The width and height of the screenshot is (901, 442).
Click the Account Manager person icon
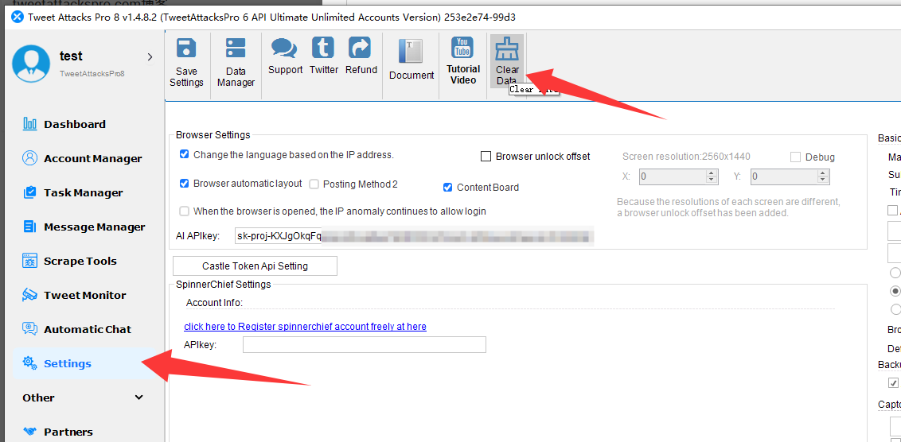pos(30,158)
